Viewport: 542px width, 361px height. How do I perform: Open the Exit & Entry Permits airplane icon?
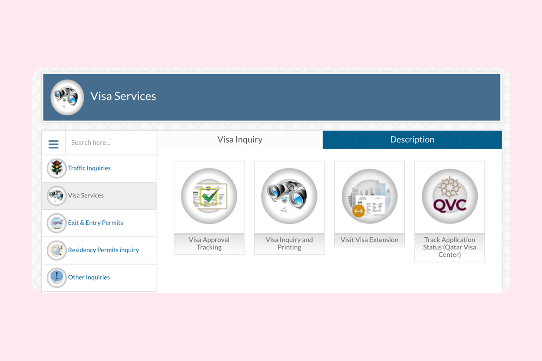point(57,223)
